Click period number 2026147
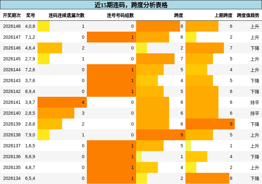 pyautogui.click(x=12, y=37)
